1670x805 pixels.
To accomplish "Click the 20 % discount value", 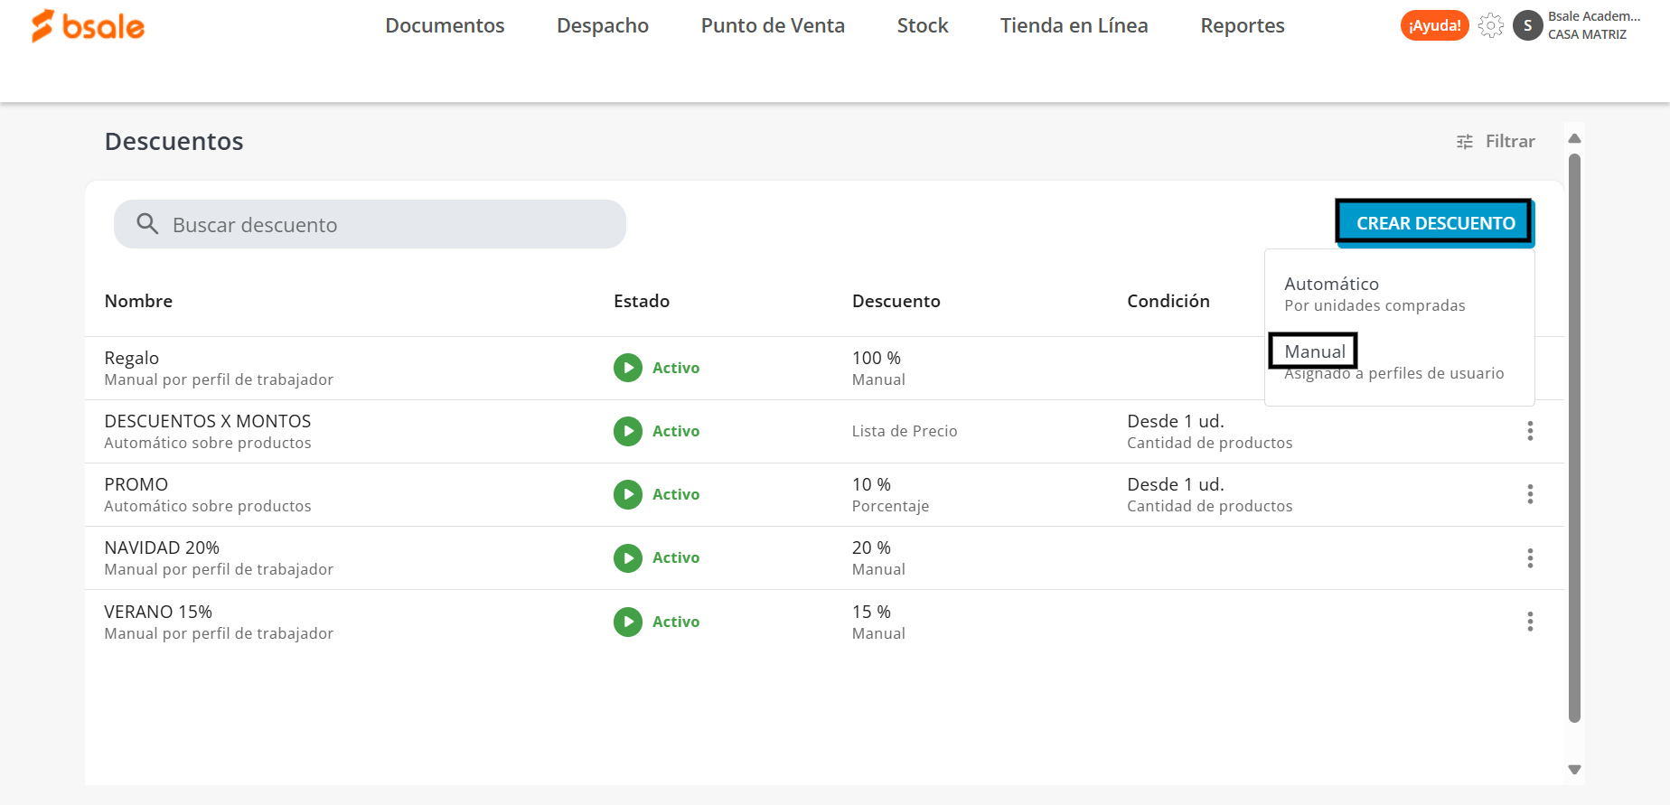I will click(871, 548).
